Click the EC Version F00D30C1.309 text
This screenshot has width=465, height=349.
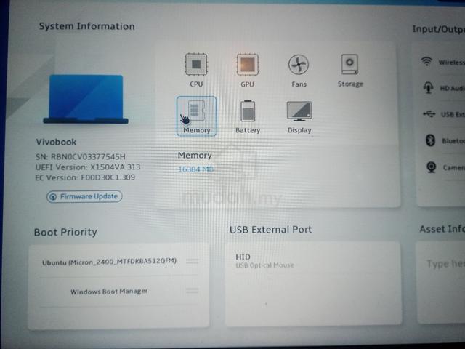pos(85,177)
